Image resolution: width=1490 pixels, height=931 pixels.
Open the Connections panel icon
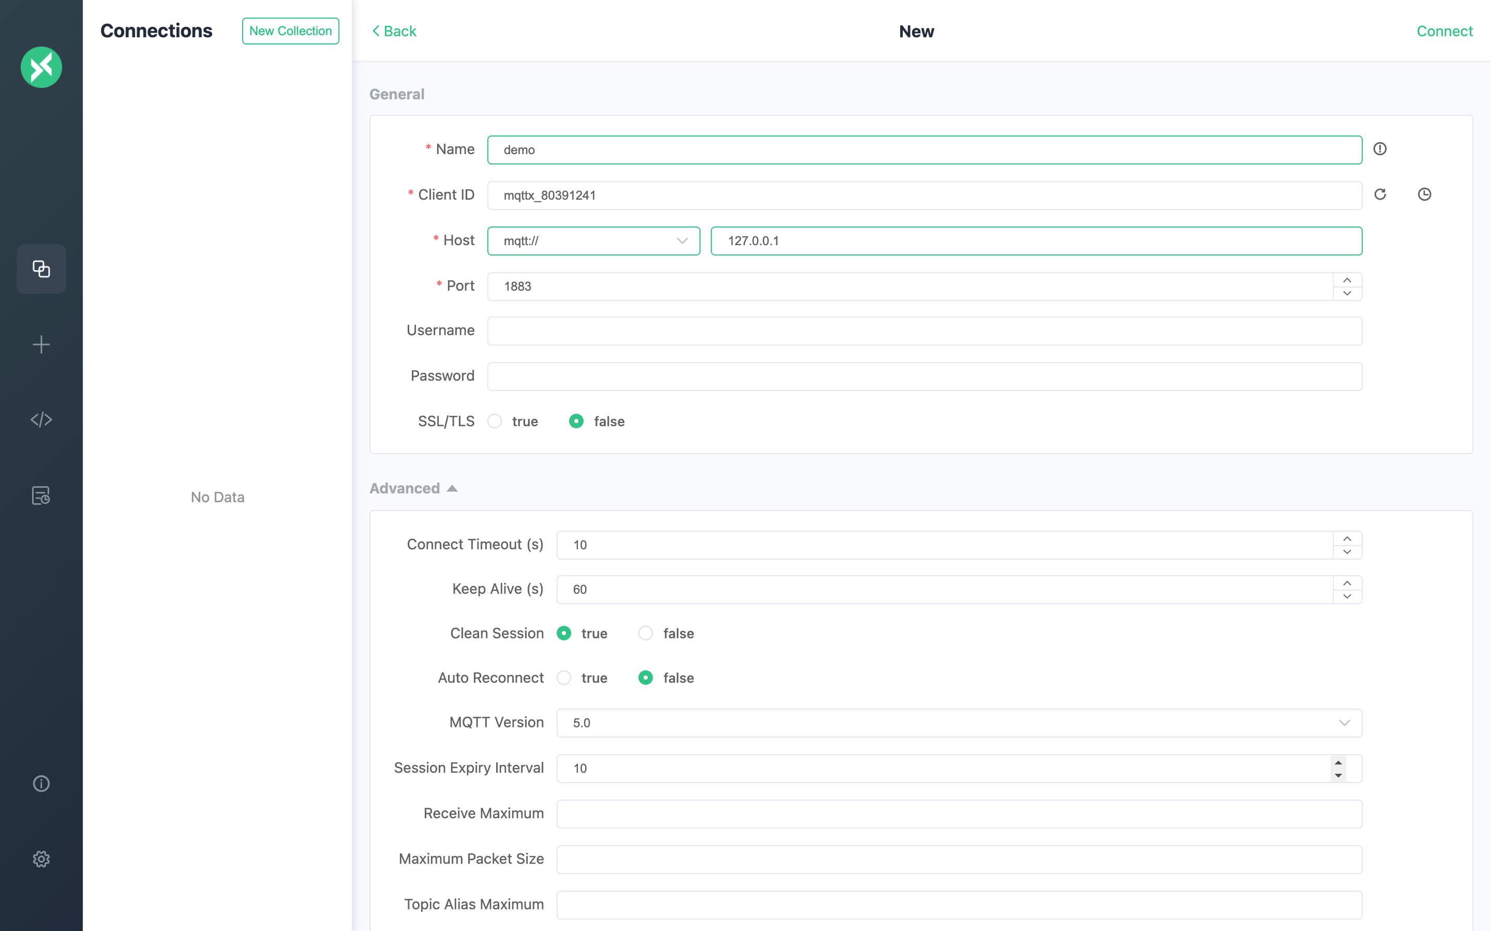[x=41, y=268]
